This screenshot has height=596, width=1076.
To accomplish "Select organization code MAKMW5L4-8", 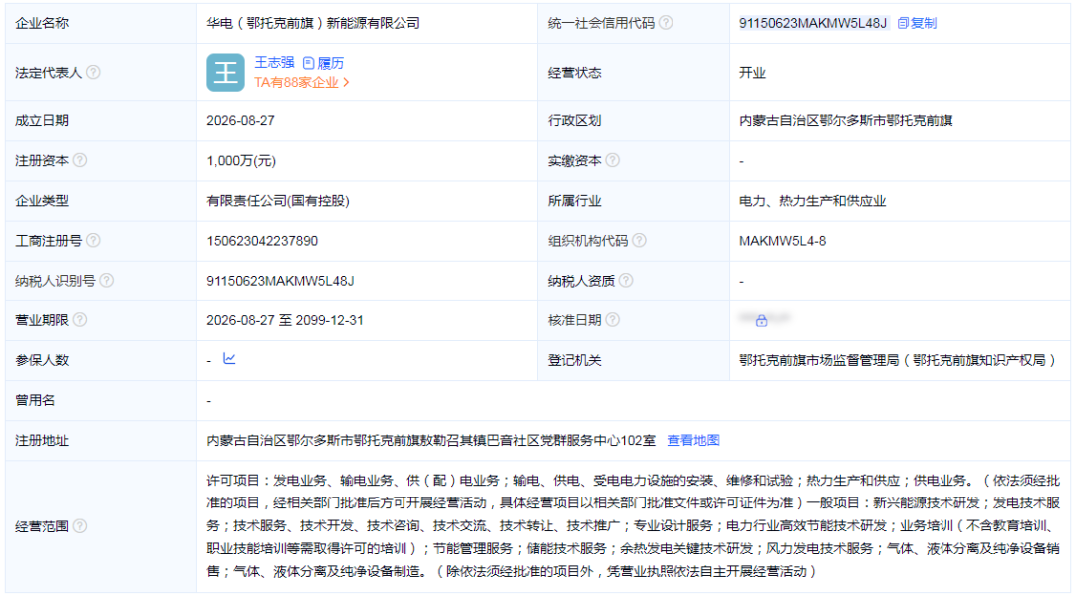I will pos(782,241).
